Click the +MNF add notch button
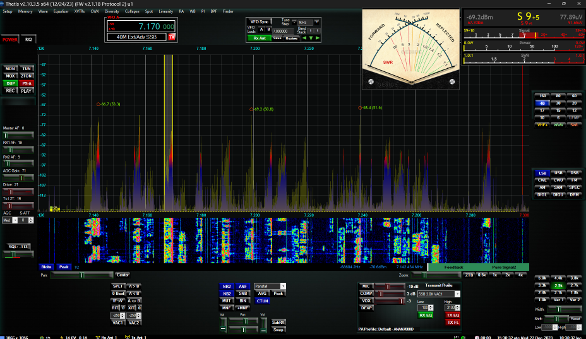586x339 pixels. (x=243, y=308)
